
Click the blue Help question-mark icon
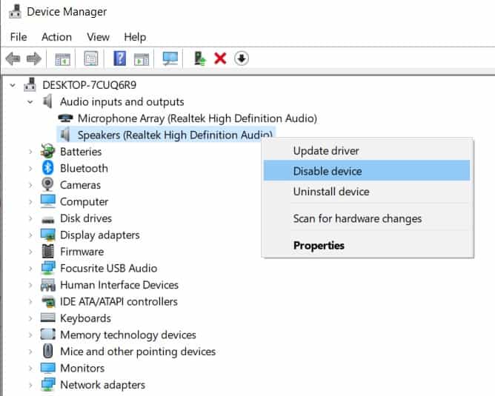click(x=119, y=58)
